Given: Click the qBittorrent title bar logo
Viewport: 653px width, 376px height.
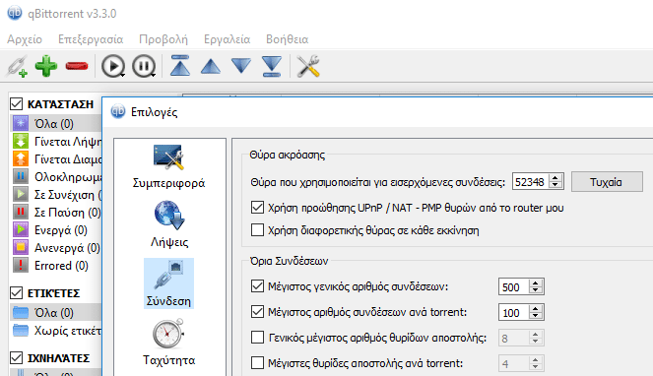Looking at the screenshot, I should coord(15,13).
